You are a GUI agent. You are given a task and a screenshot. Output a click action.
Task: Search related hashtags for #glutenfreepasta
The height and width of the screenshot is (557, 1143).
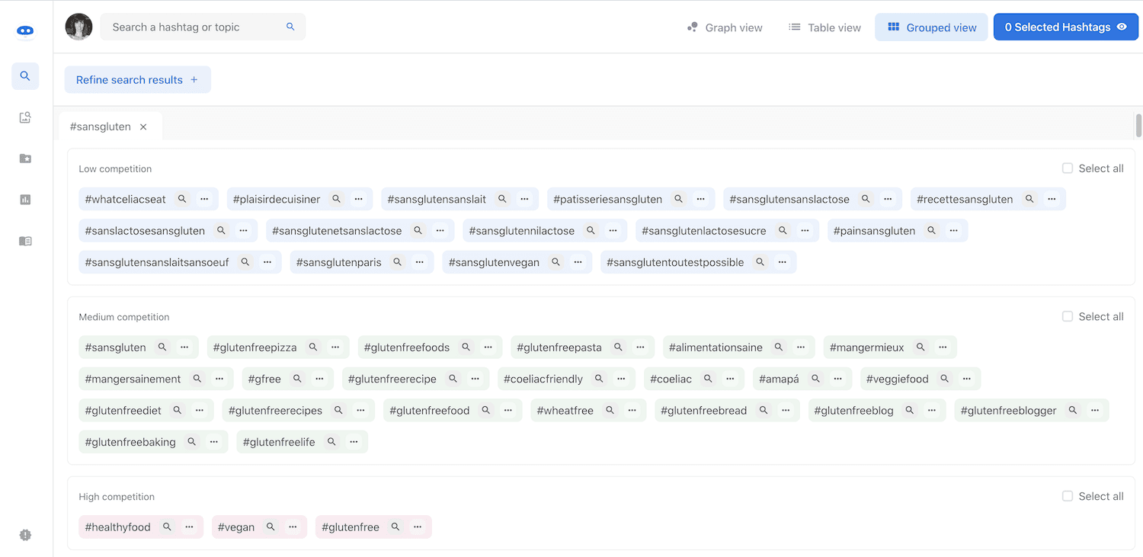click(x=619, y=347)
